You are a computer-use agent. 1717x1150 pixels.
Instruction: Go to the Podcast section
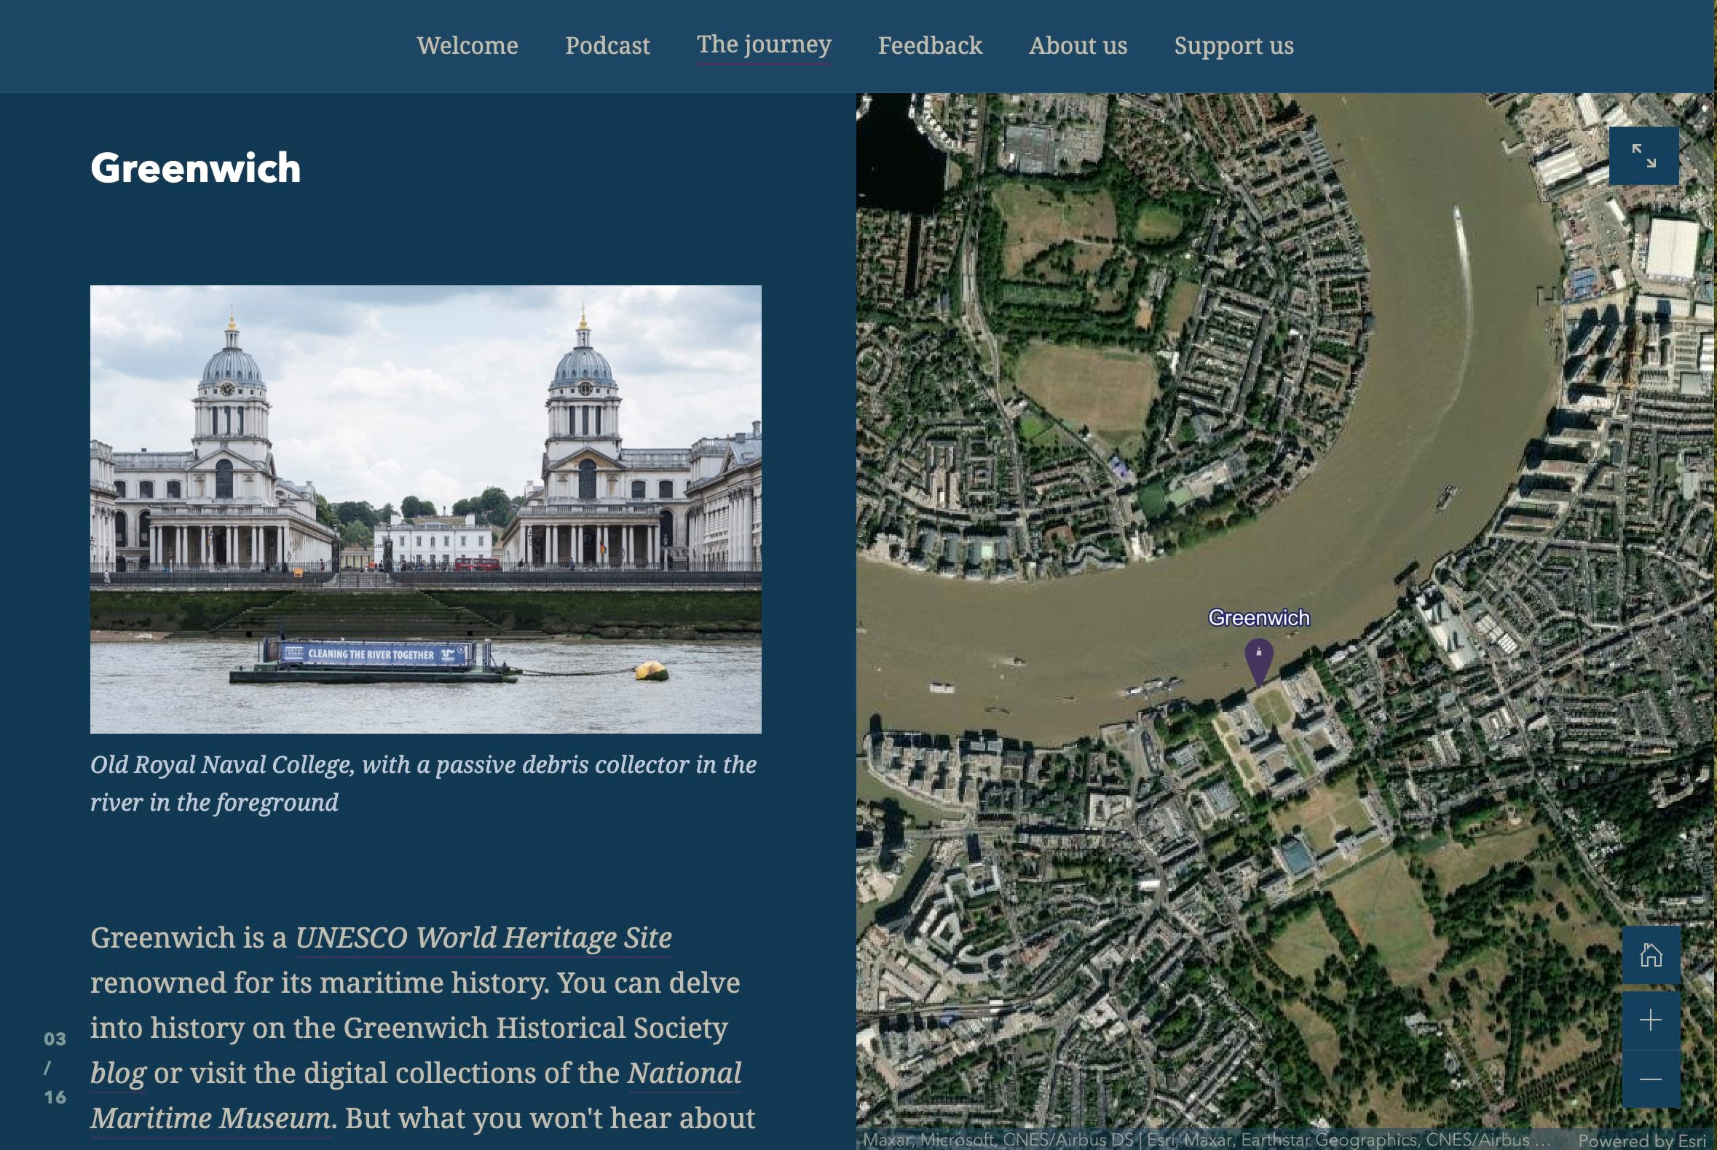coord(607,45)
